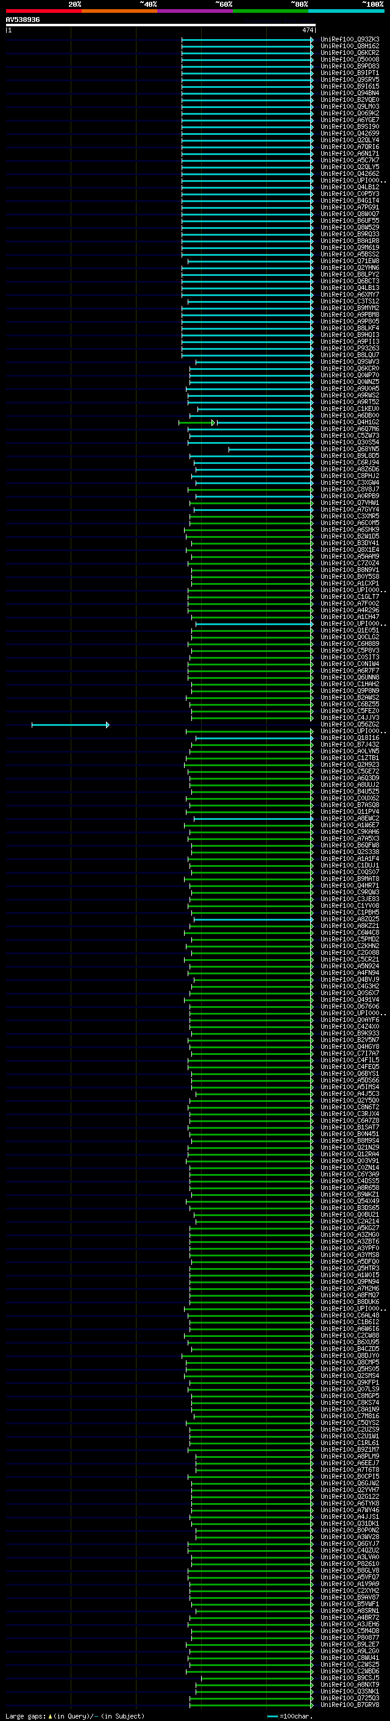Image resolution: width=390 pixels, height=1721 pixels.
Task: Select hit label UniRef100_Q56ZG2
Action: pyautogui.click(x=350, y=725)
